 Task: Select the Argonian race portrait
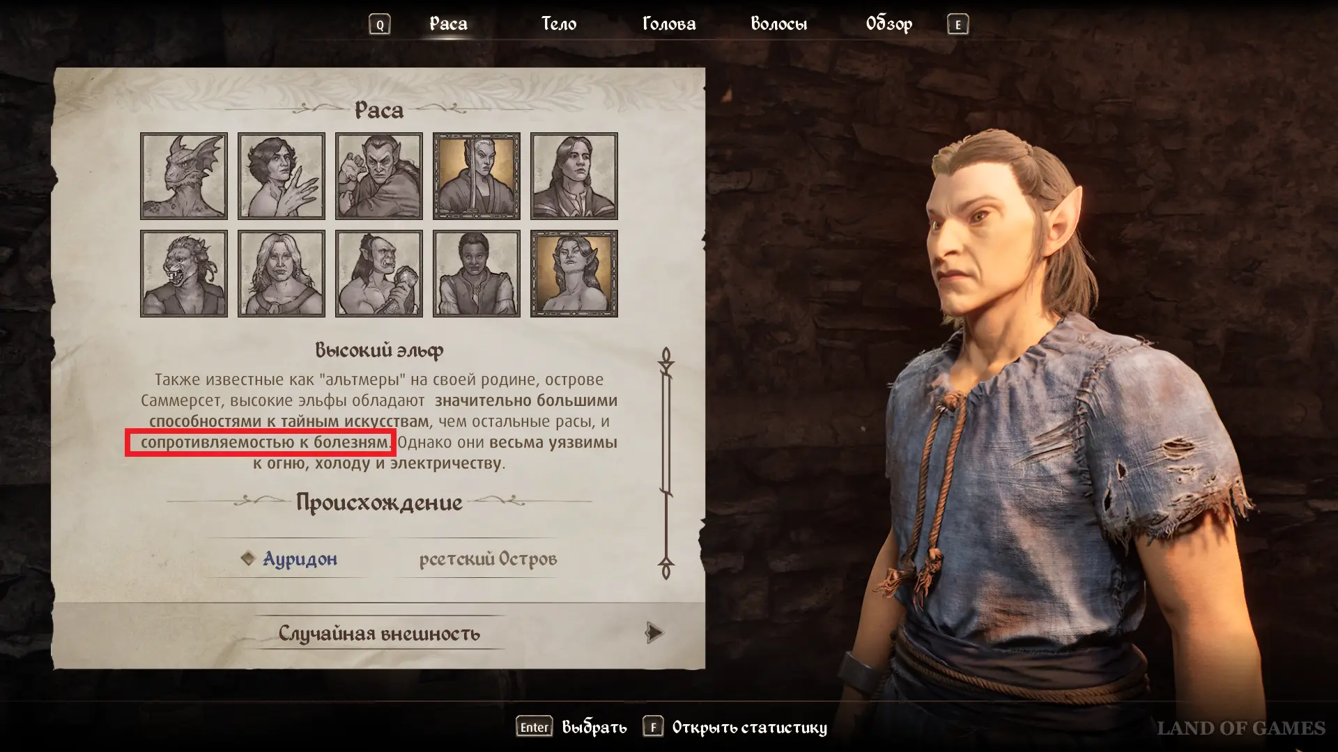coord(183,176)
